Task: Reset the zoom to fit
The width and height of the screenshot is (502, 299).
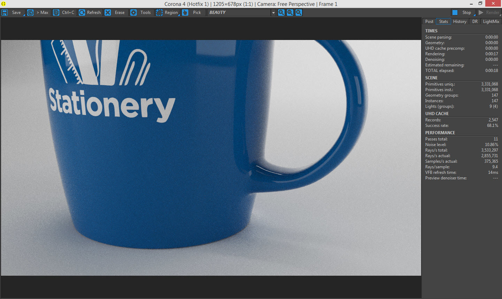Action: pos(299,13)
